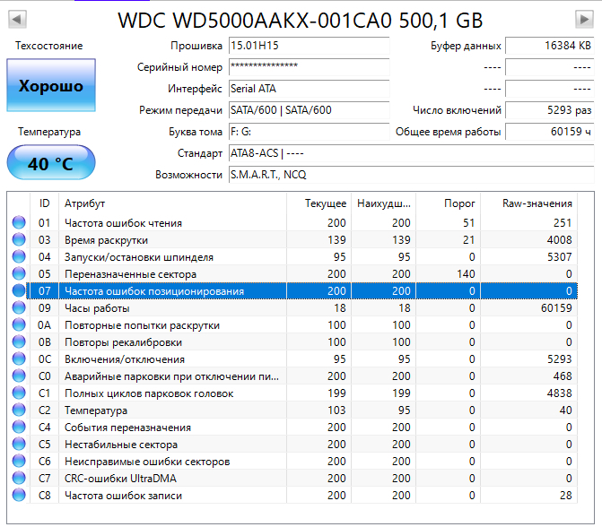Click the Возможности field S.M.A.R.T., NCQ
Viewport: 602px width, 527px height.
click(411, 175)
